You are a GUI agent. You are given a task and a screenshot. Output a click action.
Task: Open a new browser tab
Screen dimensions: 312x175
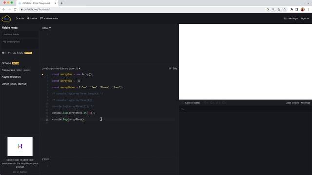pyautogui.click(x=62, y=3)
